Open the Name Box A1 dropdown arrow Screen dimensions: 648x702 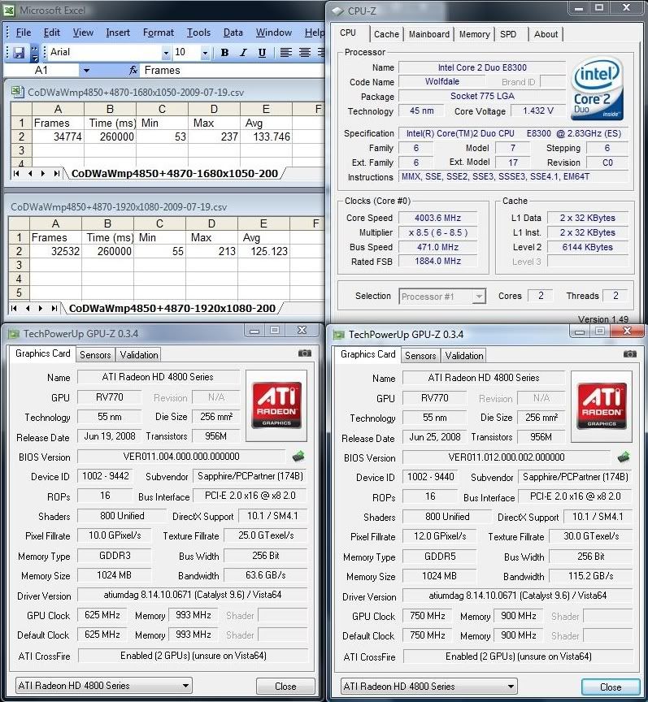[86, 71]
